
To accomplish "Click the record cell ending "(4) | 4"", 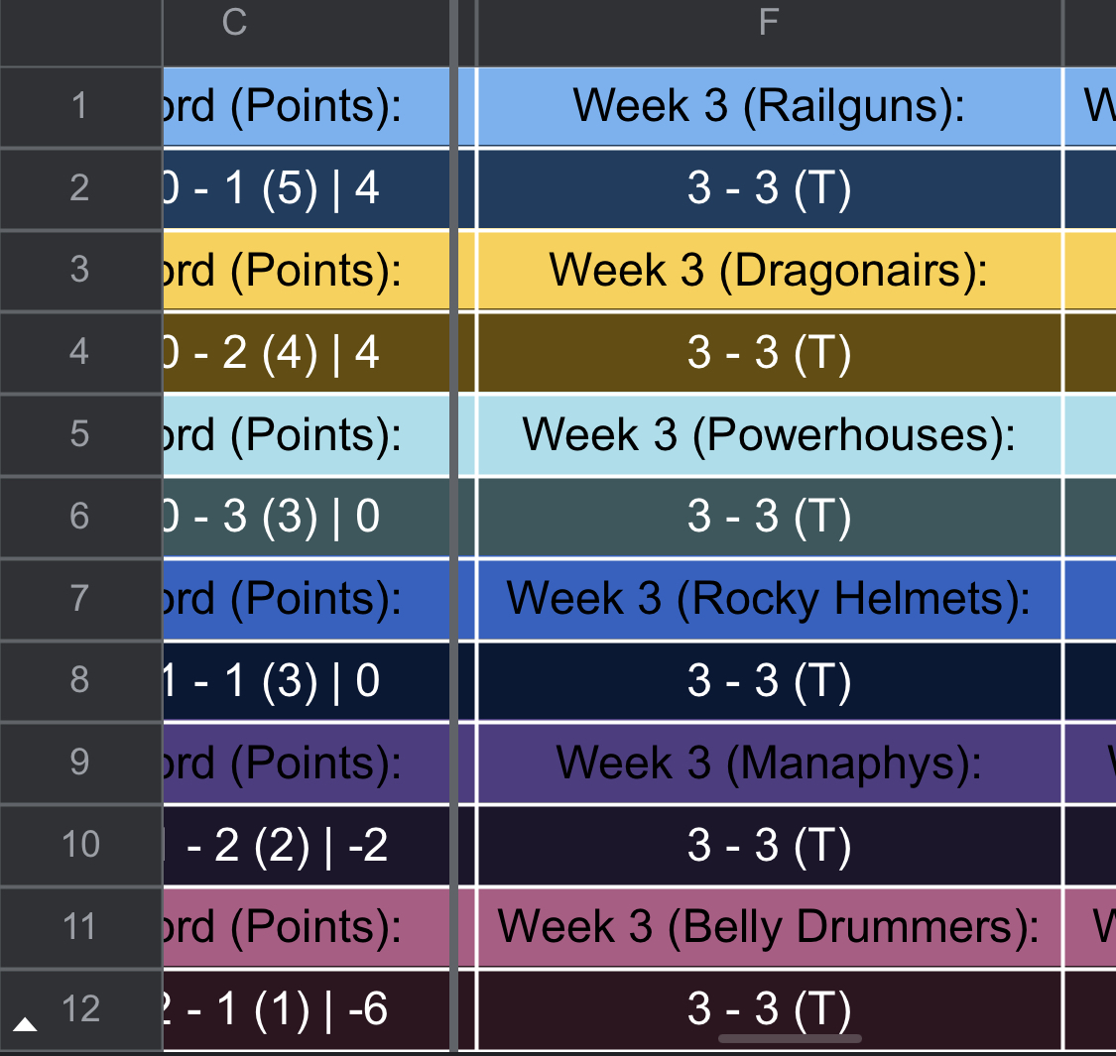I will (x=306, y=353).
